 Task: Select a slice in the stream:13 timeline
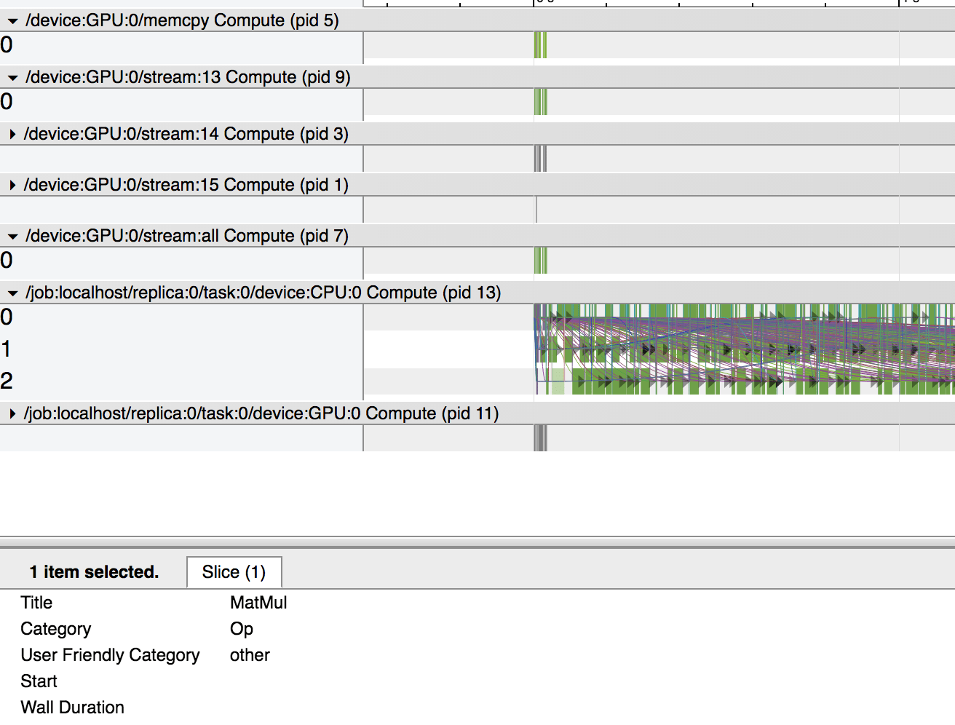coord(540,102)
